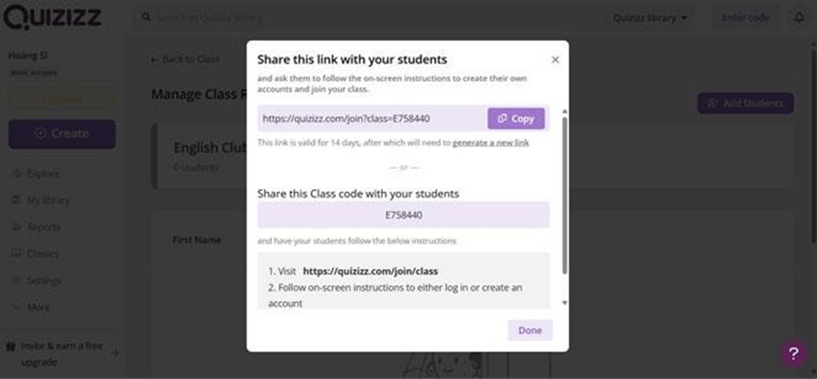The height and width of the screenshot is (379, 817).
Task: Copy the class join link
Action: (x=516, y=119)
